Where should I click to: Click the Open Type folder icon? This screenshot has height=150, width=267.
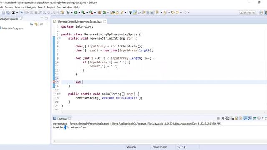point(113,12)
